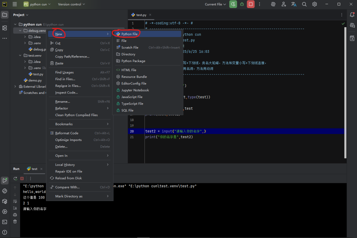Expand the External Libraries tree node
Viewport: 357px width, 238px height.
tap(15, 87)
